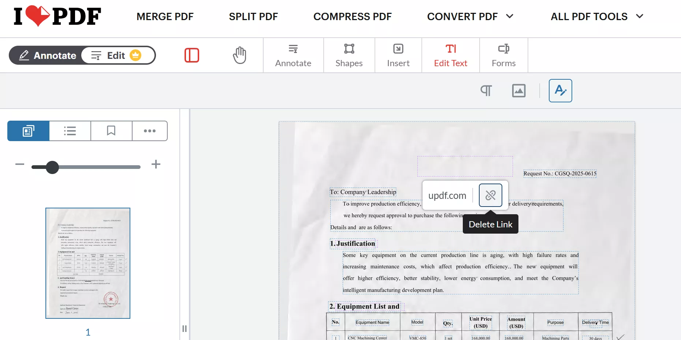Screen dimensions: 681x340
Task: Click 'Details and are as follows' line
Action: click(361, 227)
